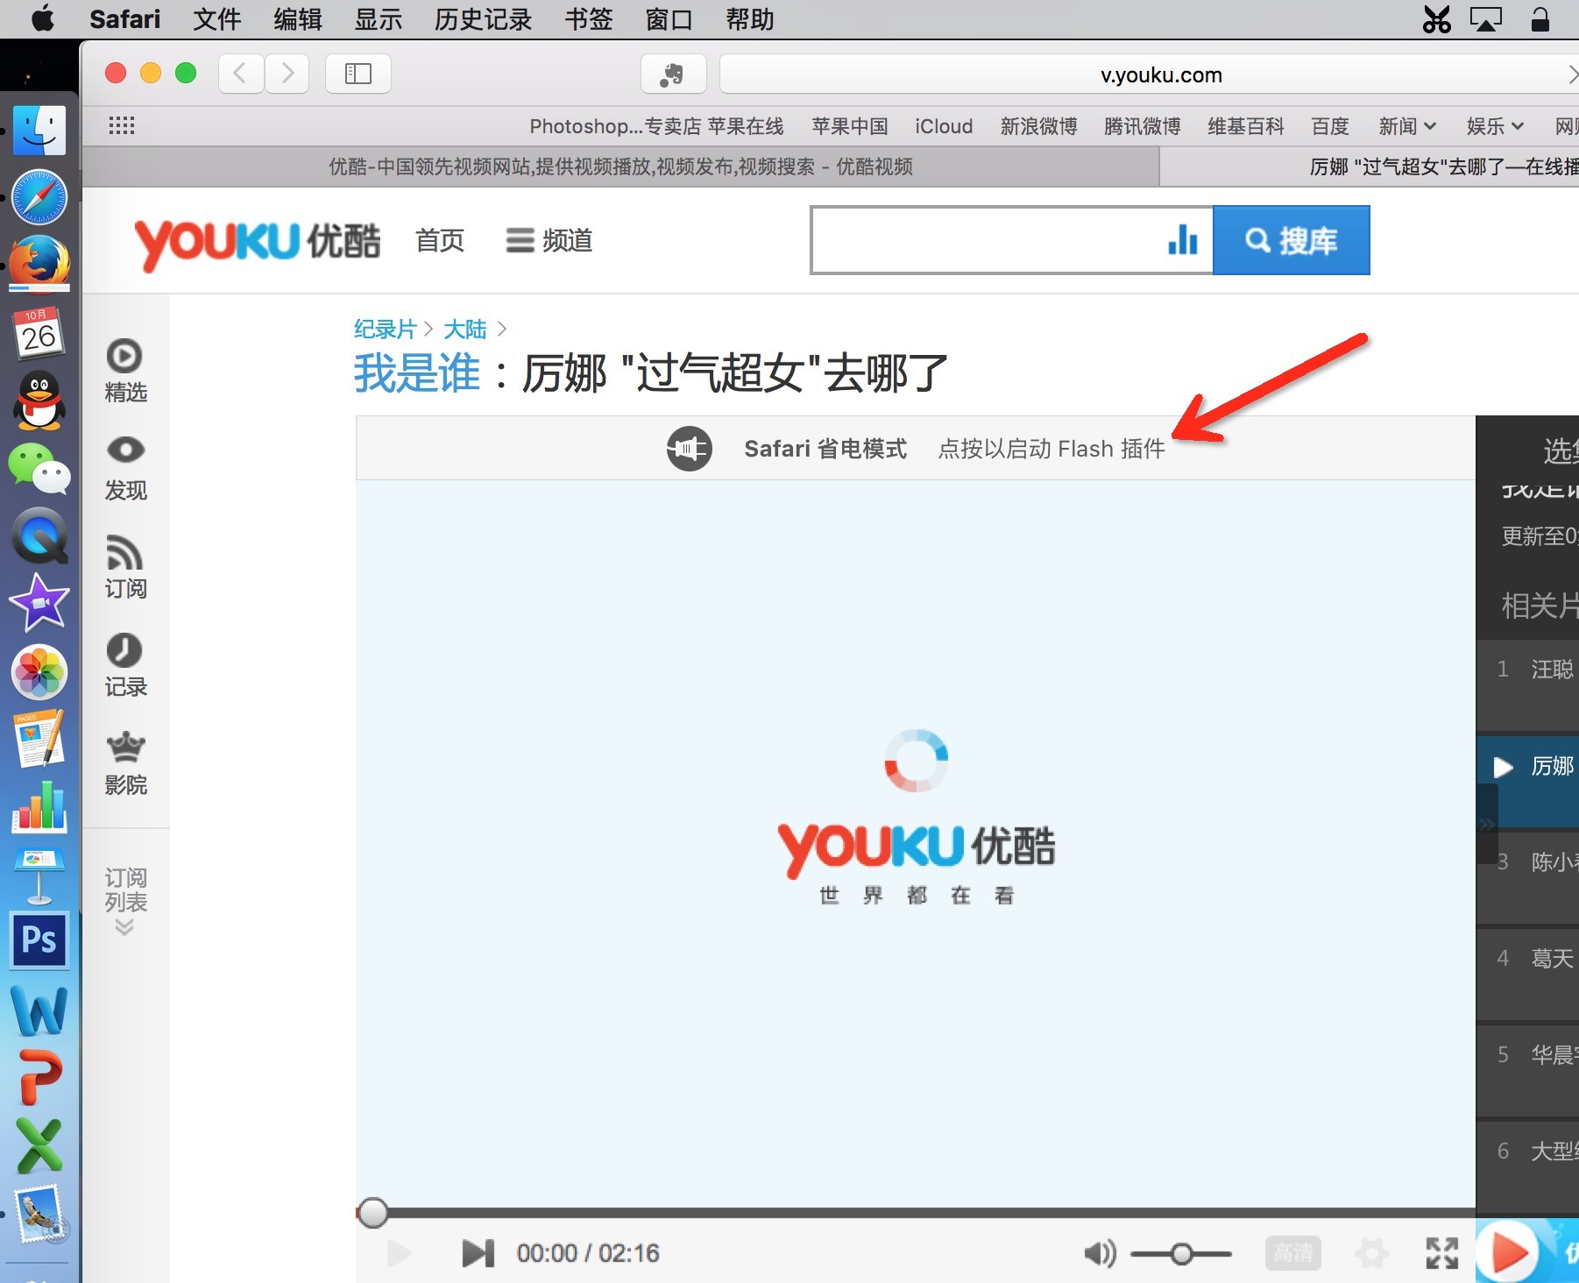Image resolution: width=1579 pixels, height=1283 pixels.
Task: Open the Safari menu
Action: 124,19
